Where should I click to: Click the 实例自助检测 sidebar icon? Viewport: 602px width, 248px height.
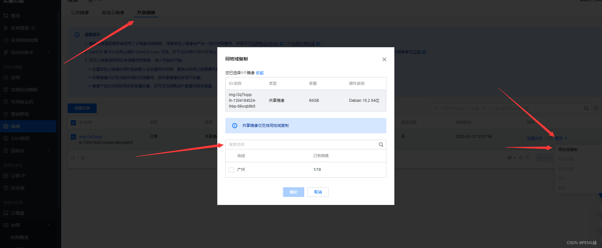point(6,40)
